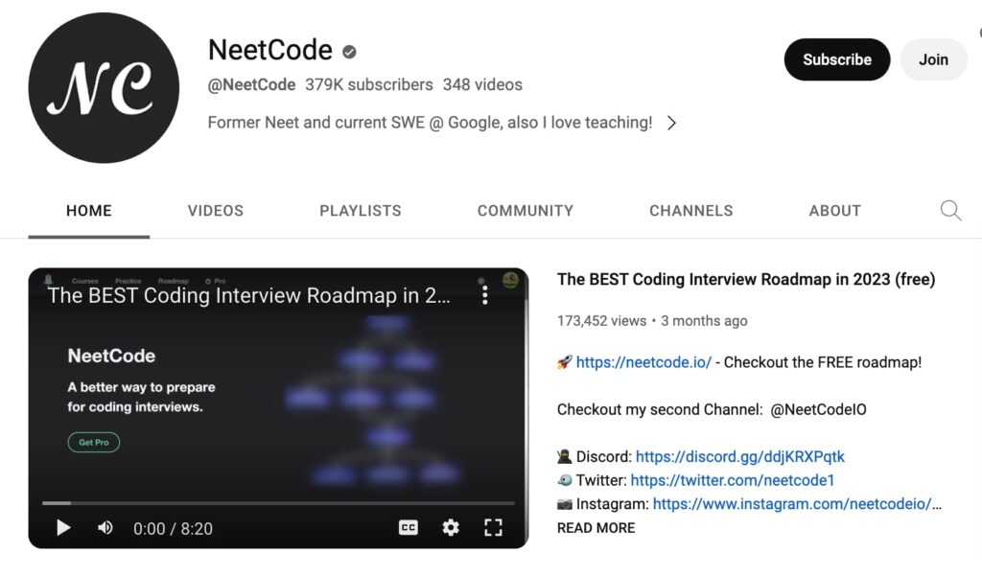Select the PLAYLISTS tab

(x=360, y=210)
